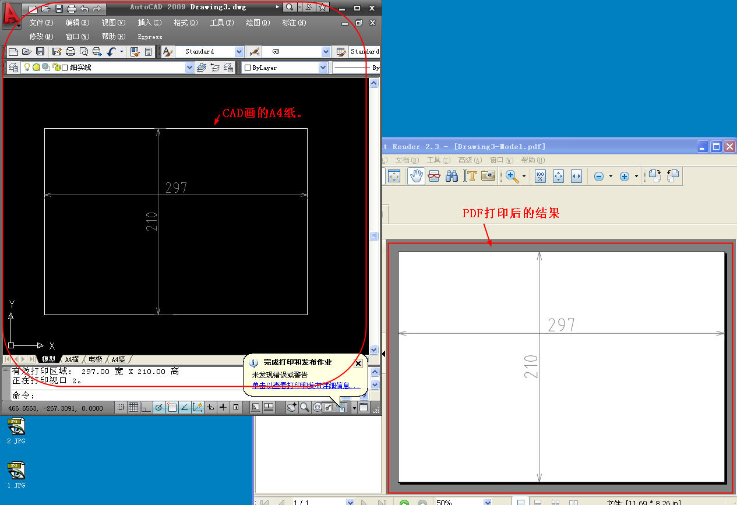Click Zoom In plus icon in PDF reader
The image size is (737, 505).
pos(625,176)
